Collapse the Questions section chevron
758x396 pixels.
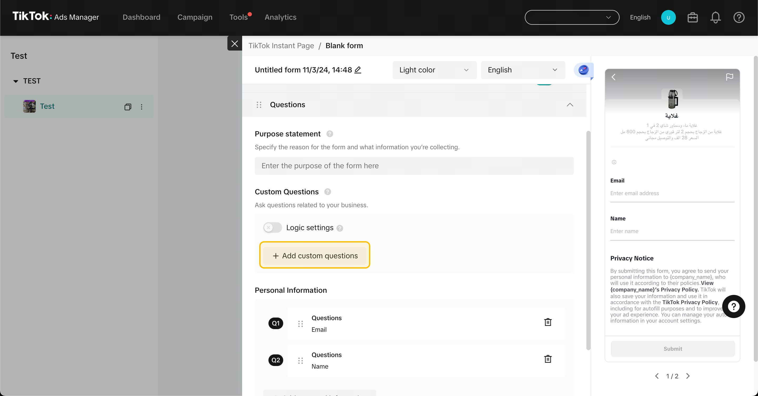[x=570, y=105]
